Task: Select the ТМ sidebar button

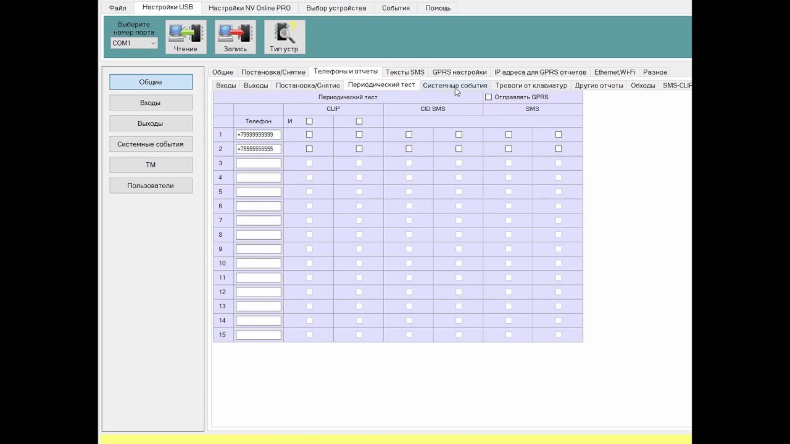Action: (151, 165)
